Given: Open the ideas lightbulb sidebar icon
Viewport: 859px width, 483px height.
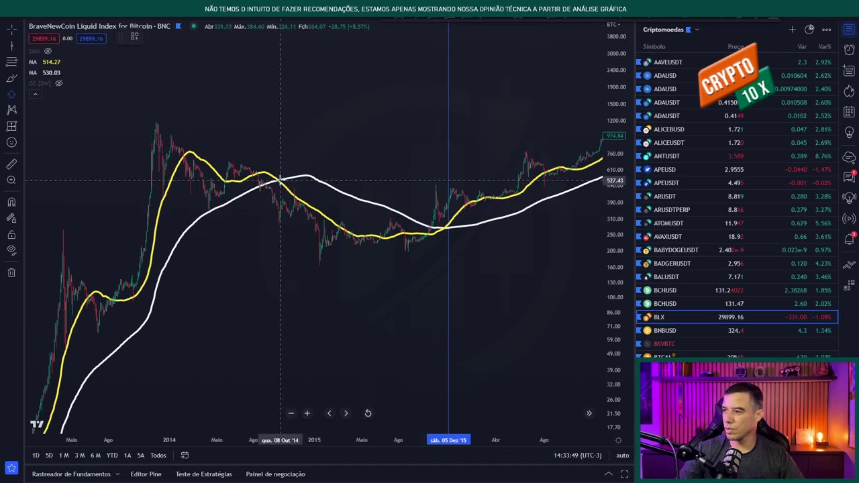Looking at the screenshot, I should point(849,132).
